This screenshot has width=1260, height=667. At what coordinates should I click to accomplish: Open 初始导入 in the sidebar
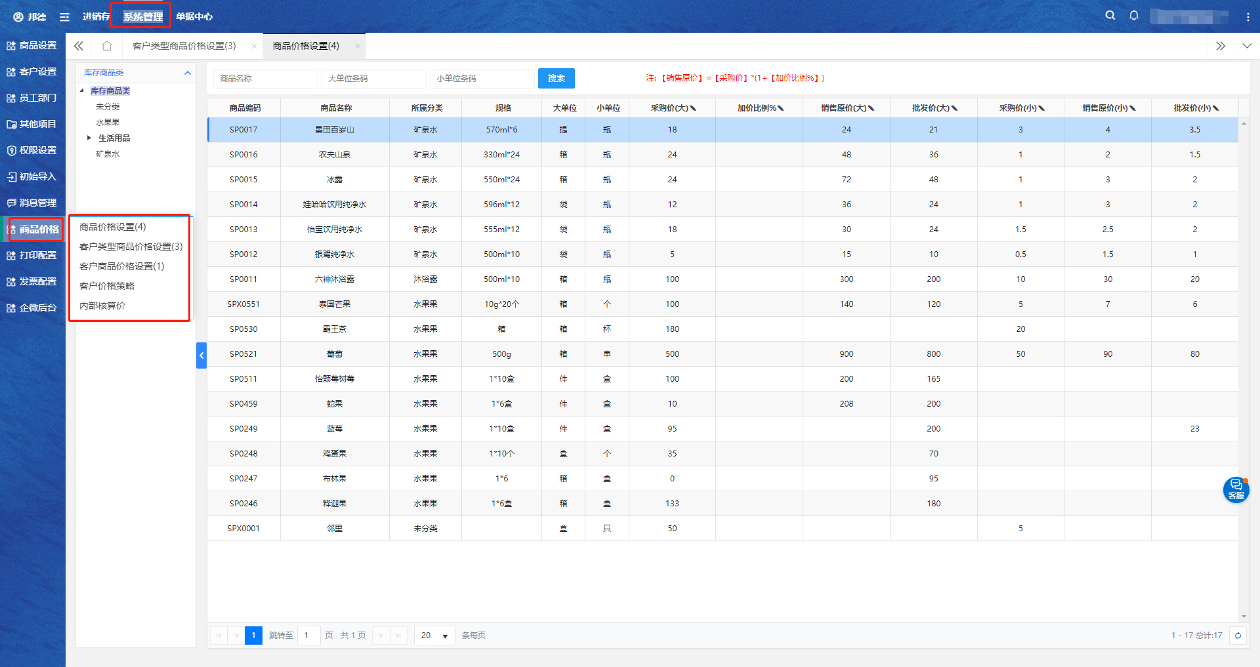click(x=32, y=177)
